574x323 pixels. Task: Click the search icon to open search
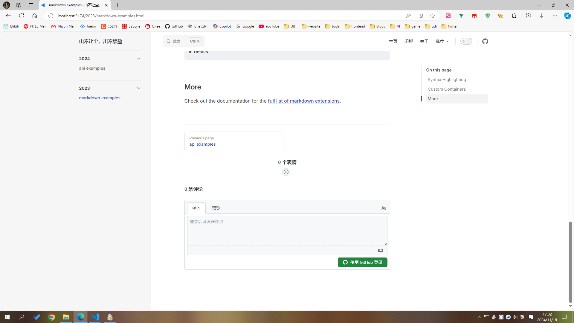pyautogui.click(x=168, y=41)
